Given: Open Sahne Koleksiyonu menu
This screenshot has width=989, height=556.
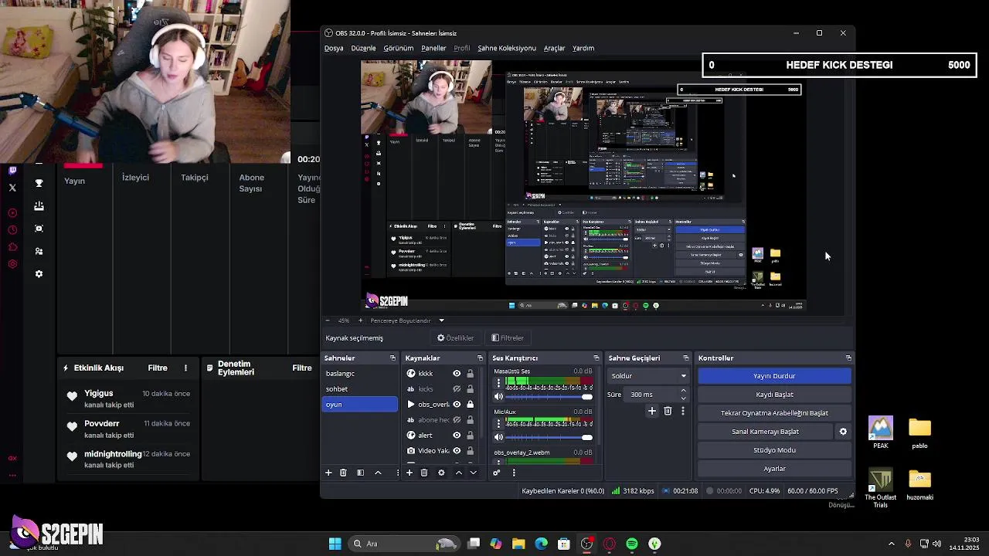Looking at the screenshot, I should [x=507, y=48].
